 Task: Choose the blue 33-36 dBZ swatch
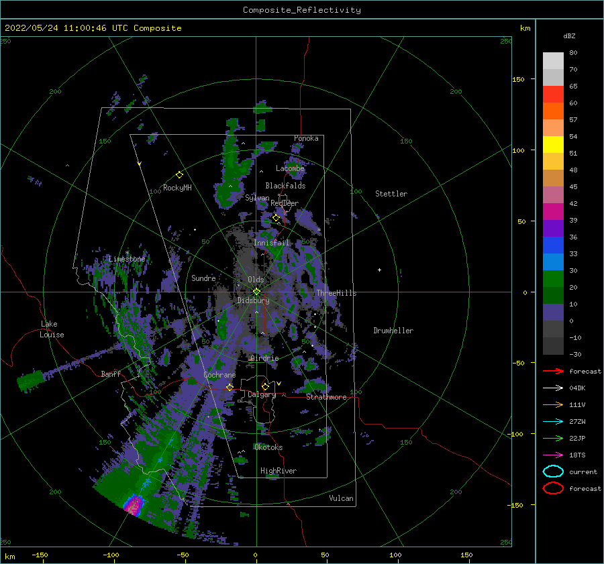coord(553,245)
